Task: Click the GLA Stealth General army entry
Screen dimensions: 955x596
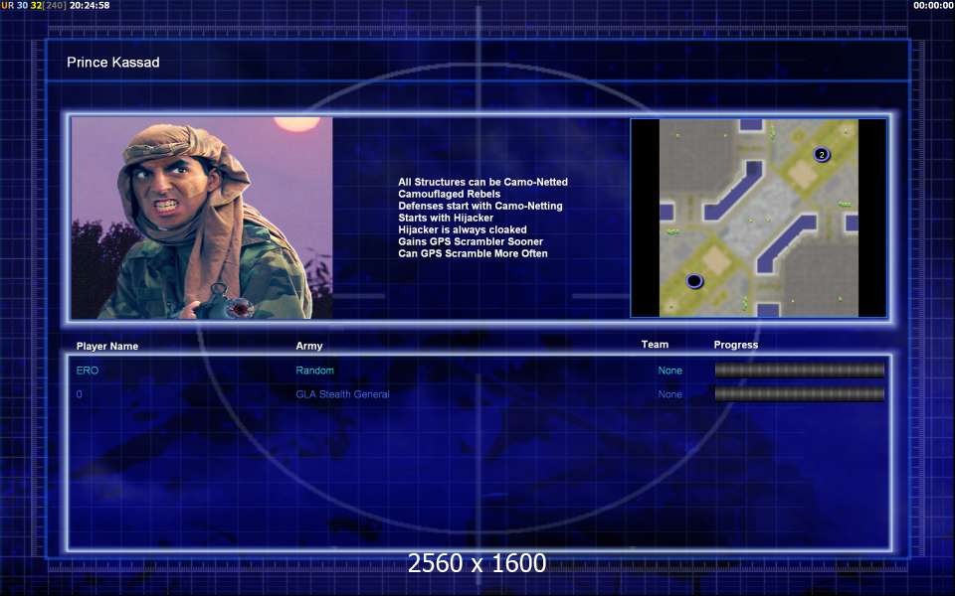Action: point(342,394)
